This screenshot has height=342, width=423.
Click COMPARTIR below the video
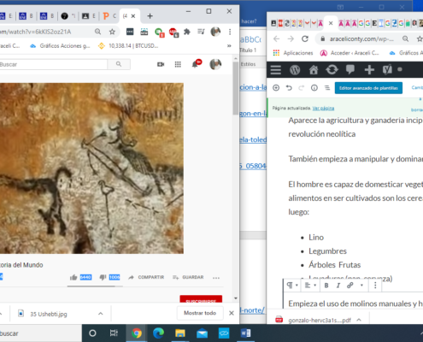coord(146,277)
